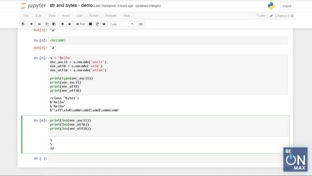Click the Python logo icon
The height and width of the screenshot is (176, 312).
(271, 6)
